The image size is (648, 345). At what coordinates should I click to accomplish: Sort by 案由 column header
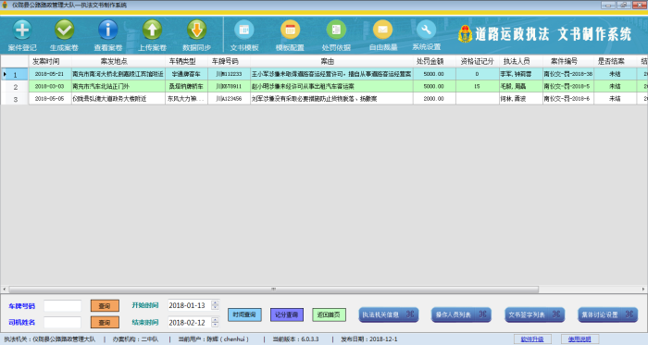tap(331, 61)
